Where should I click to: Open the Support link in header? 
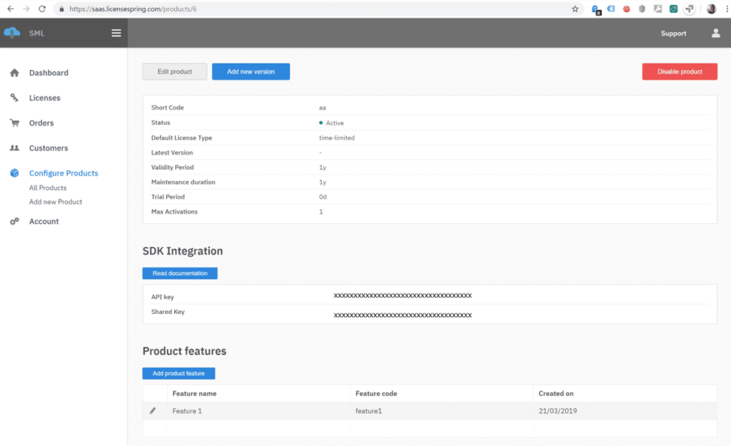click(673, 34)
